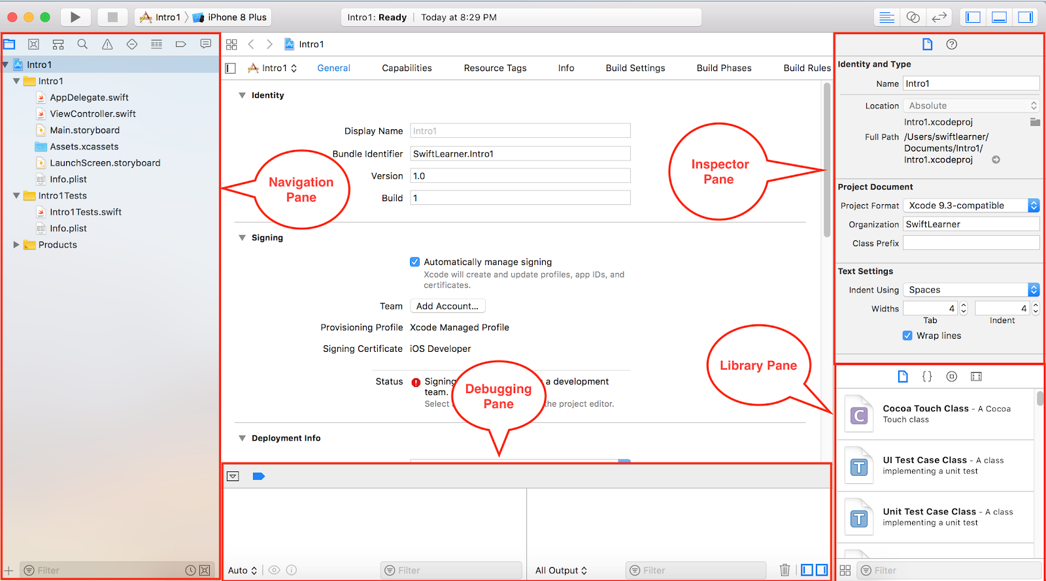
Task: Run the project with the Play button
Action: (x=75, y=17)
